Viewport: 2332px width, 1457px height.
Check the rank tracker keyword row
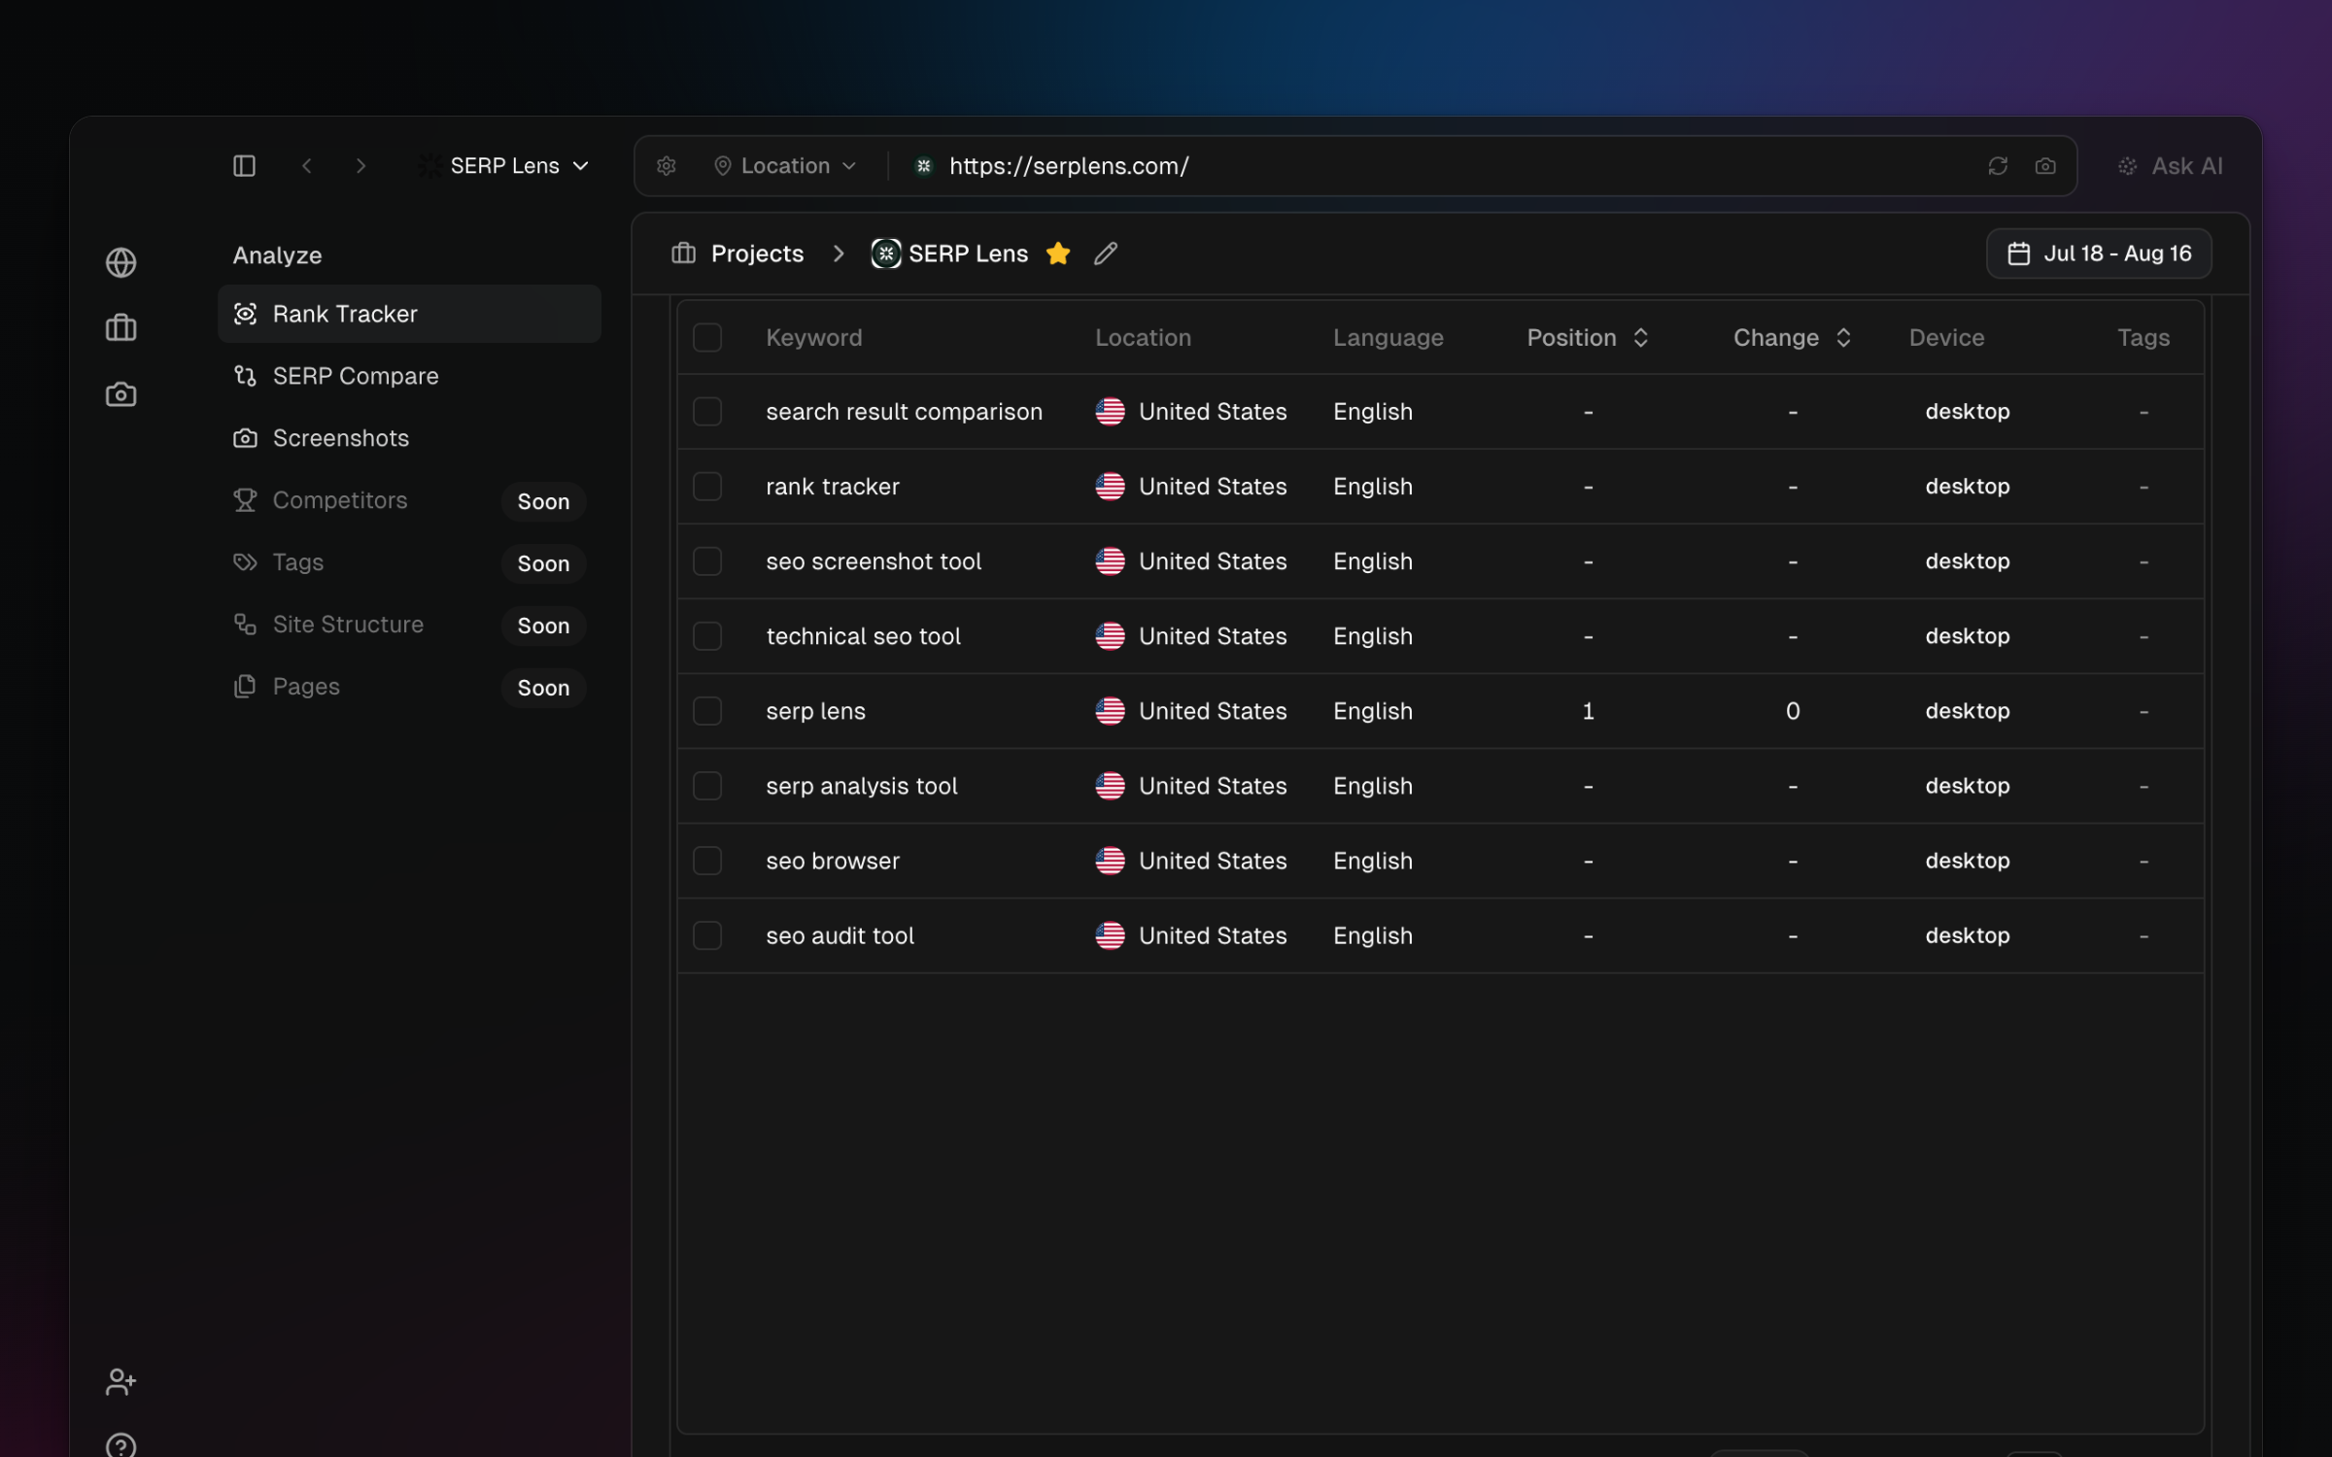(707, 487)
